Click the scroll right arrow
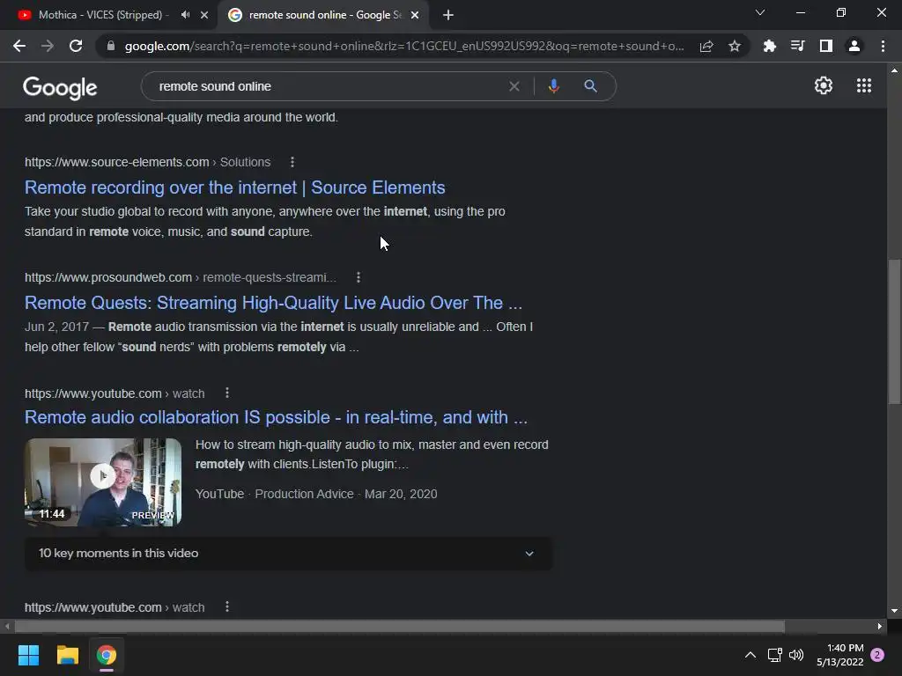This screenshot has height=676, width=902. [880, 627]
